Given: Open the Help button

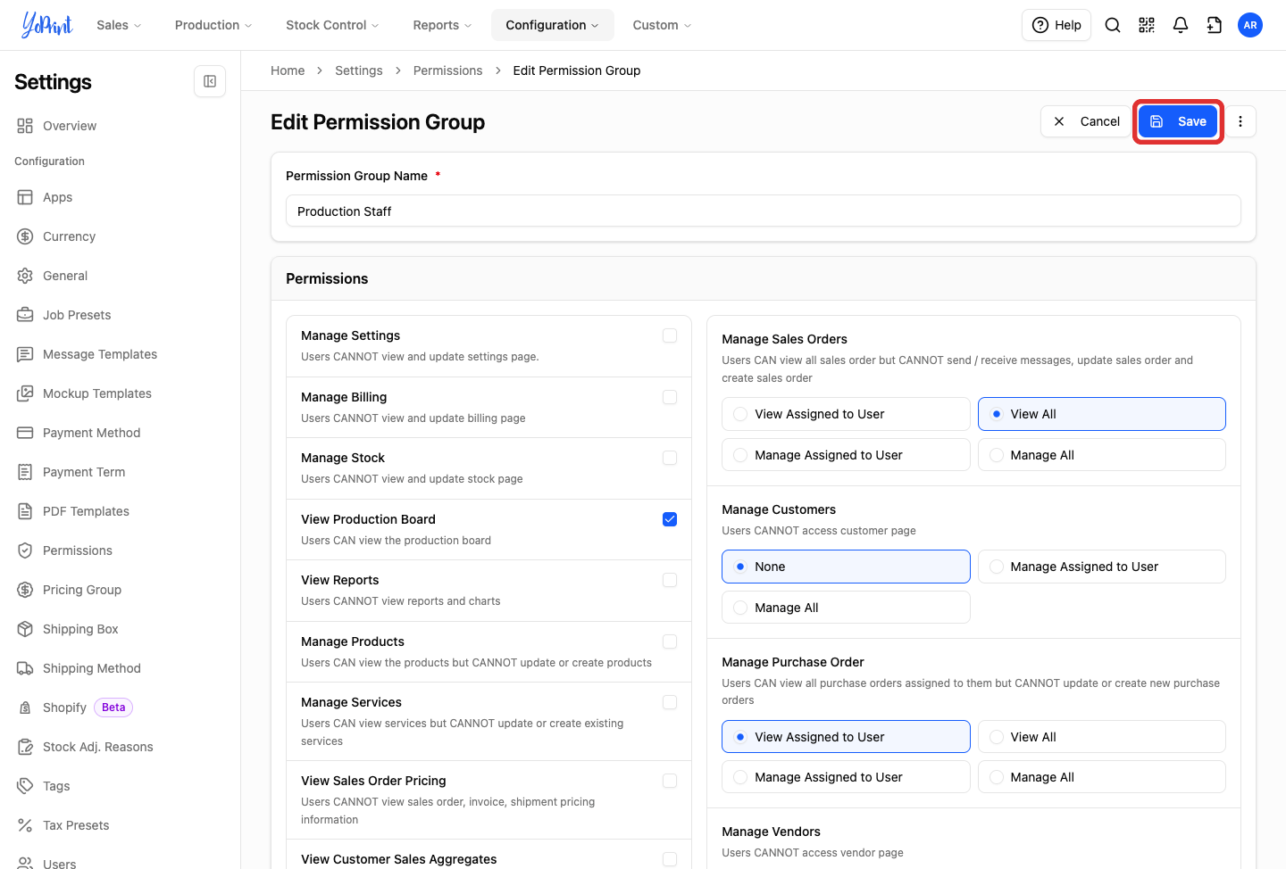Looking at the screenshot, I should click(1056, 25).
